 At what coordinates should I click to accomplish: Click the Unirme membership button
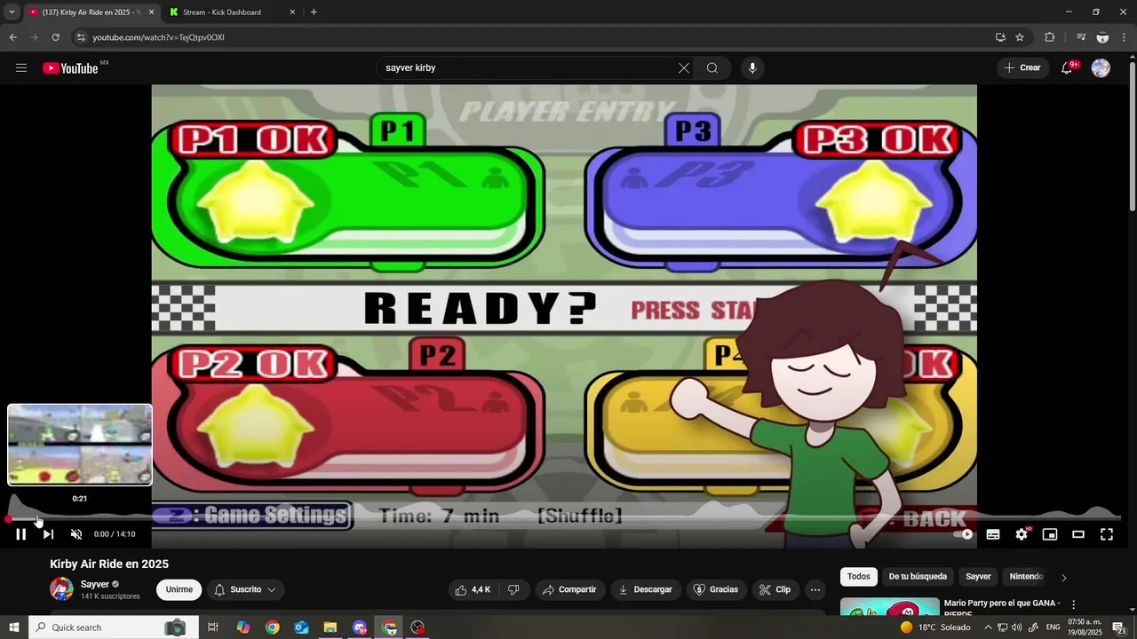click(x=179, y=589)
